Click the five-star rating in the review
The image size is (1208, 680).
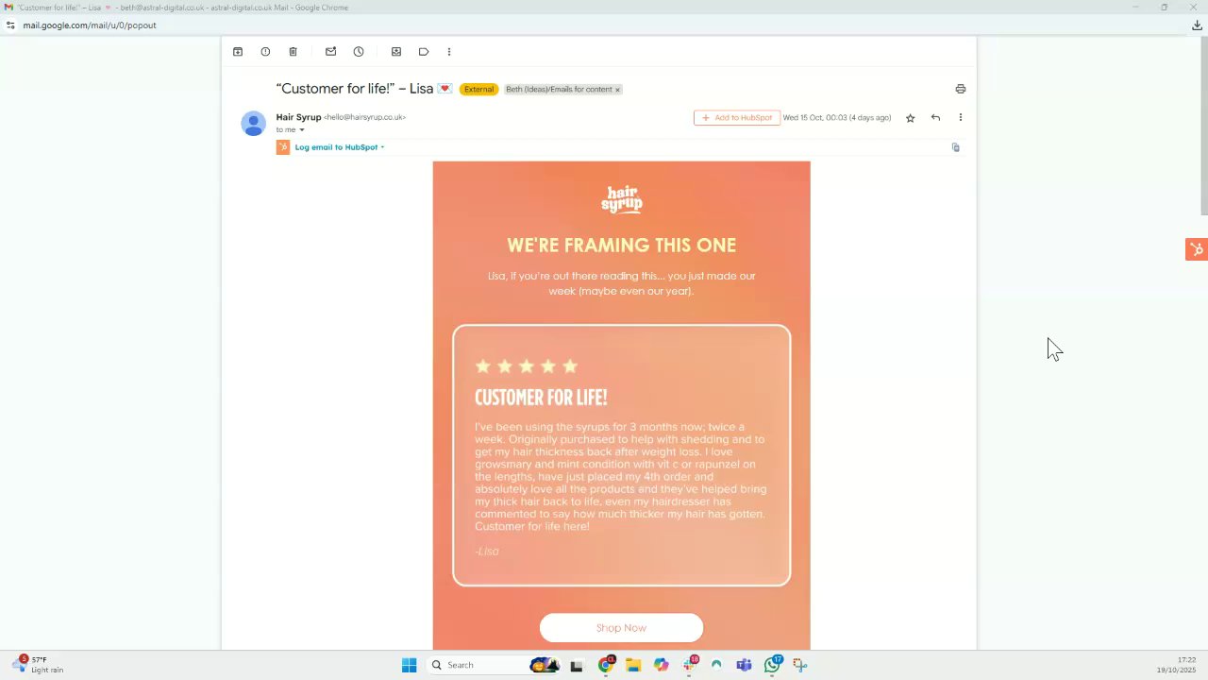tap(527, 366)
